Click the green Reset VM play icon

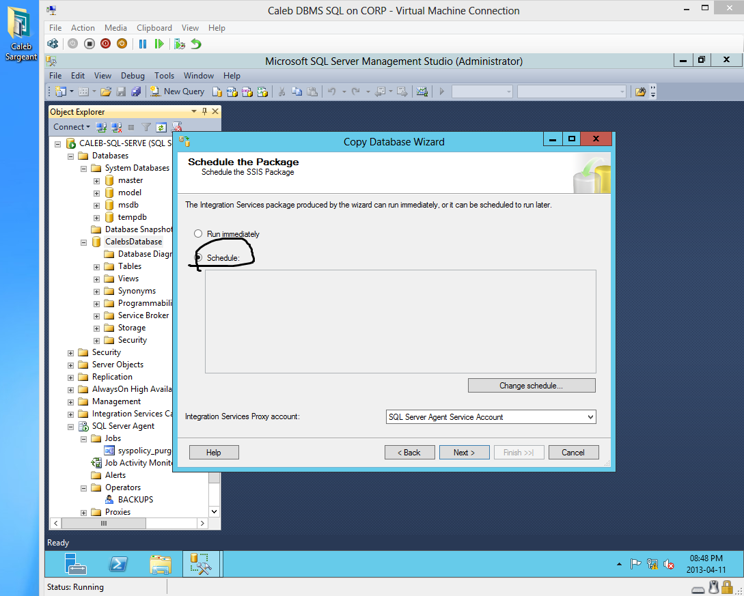(x=159, y=44)
